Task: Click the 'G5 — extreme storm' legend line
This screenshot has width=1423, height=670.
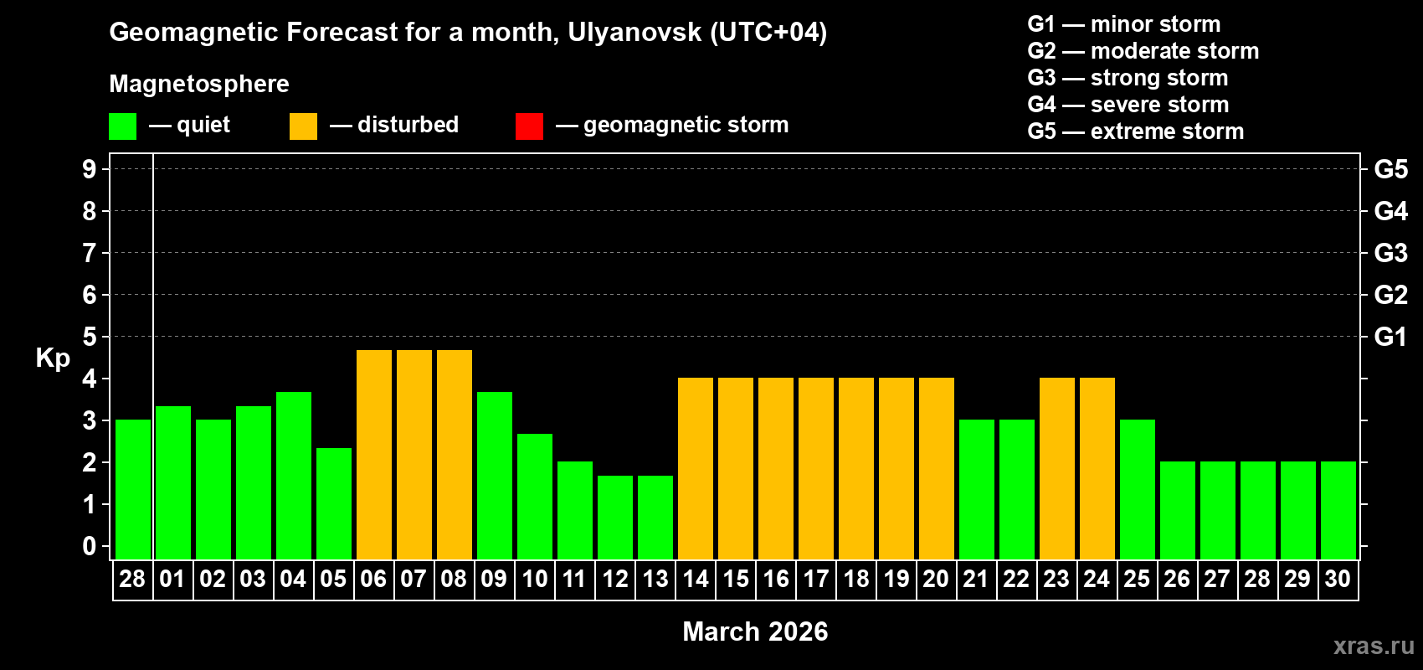Action: click(1135, 131)
